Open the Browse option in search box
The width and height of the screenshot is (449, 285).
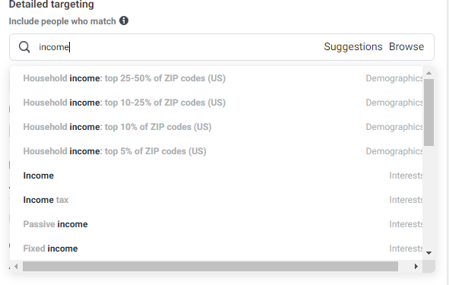tap(406, 46)
